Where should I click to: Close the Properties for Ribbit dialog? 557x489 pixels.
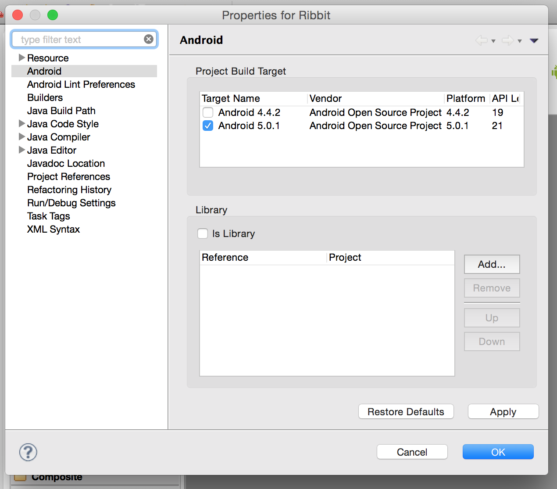18,15
